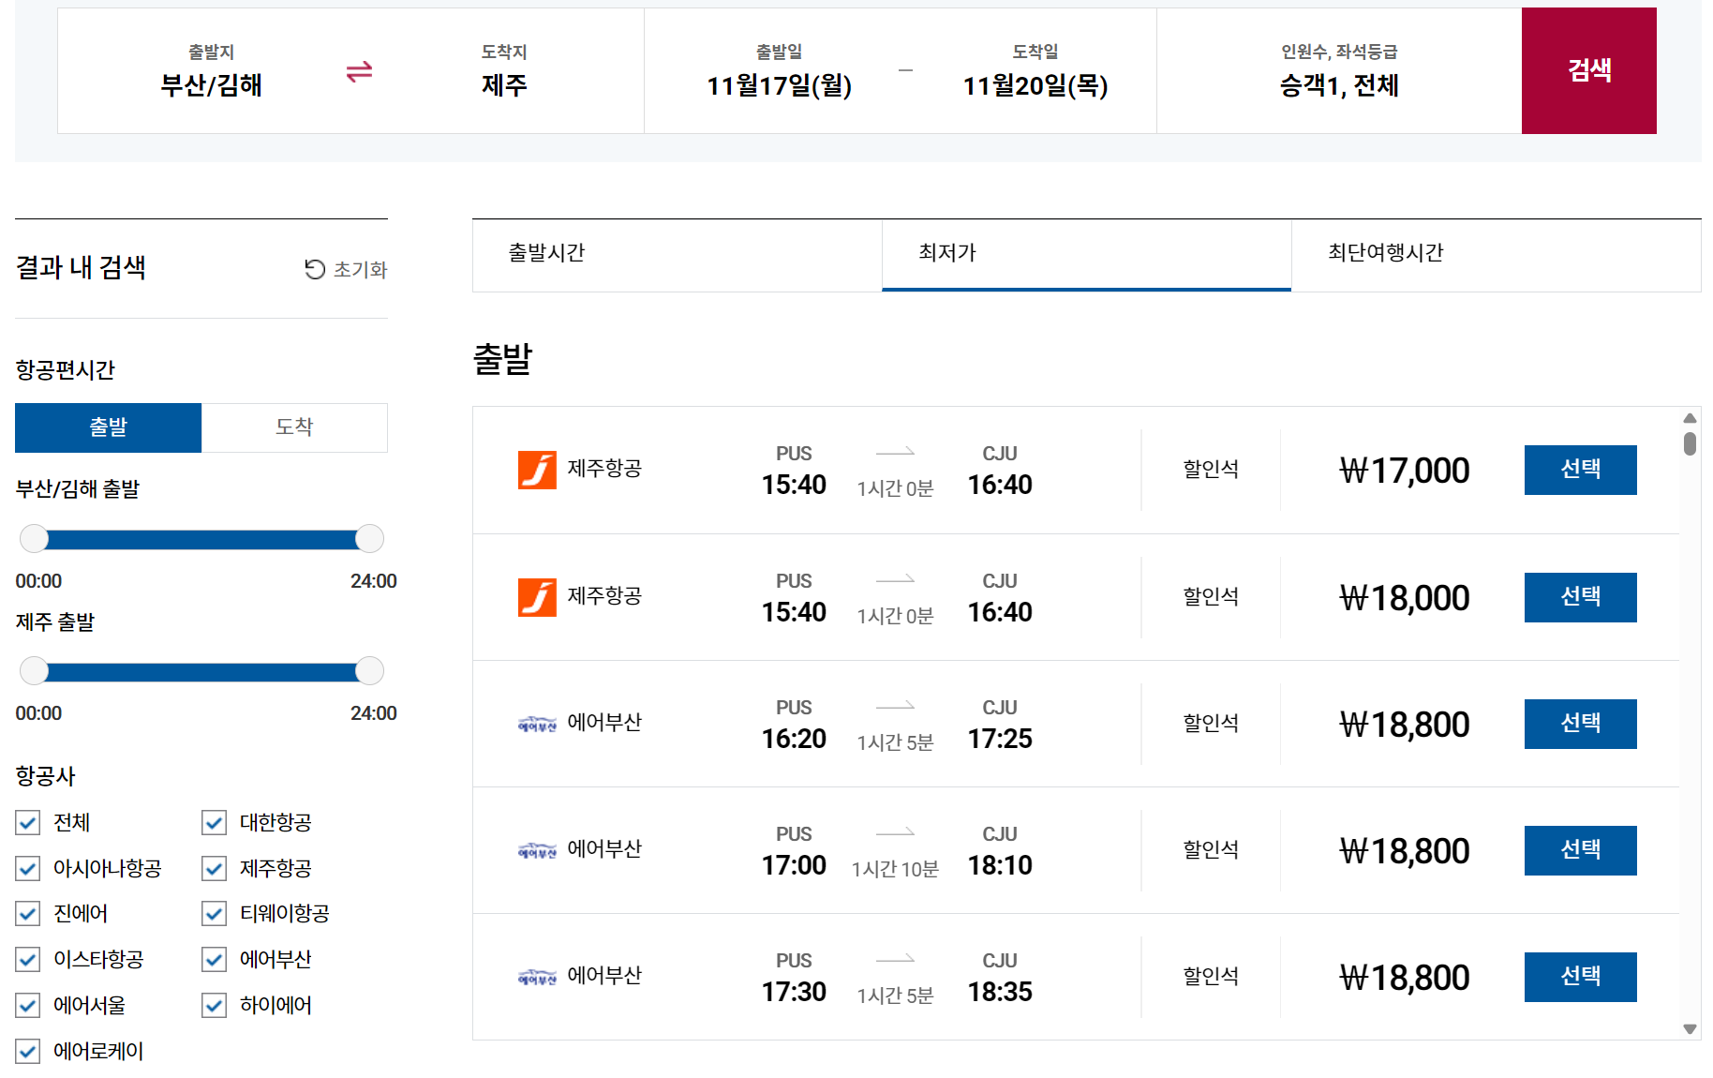Click 선택 on the 17,000원 flight
This screenshot has height=1078, width=1713.
pos(1580,470)
